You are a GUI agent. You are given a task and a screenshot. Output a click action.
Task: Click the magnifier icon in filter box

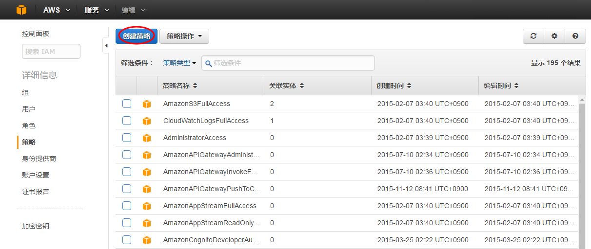[x=208, y=63]
